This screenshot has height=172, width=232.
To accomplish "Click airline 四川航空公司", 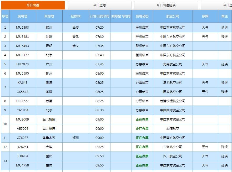I will point(173,156).
